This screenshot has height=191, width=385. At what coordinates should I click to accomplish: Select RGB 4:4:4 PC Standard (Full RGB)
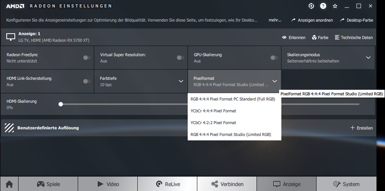(x=234, y=99)
